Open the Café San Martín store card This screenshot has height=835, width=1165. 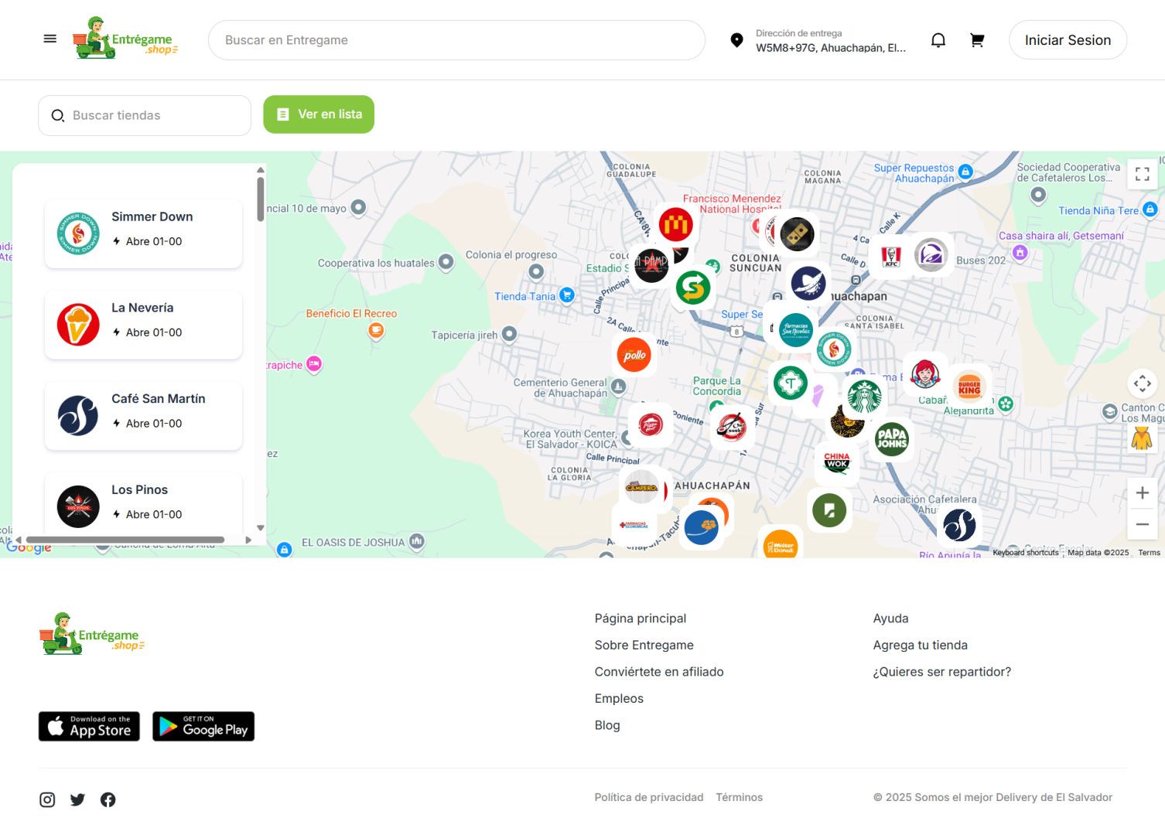click(144, 416)
